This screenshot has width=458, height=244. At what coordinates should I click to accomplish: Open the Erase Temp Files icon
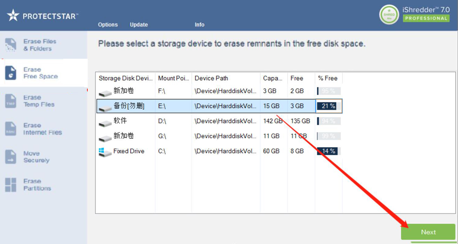click(x=10, y=101)
